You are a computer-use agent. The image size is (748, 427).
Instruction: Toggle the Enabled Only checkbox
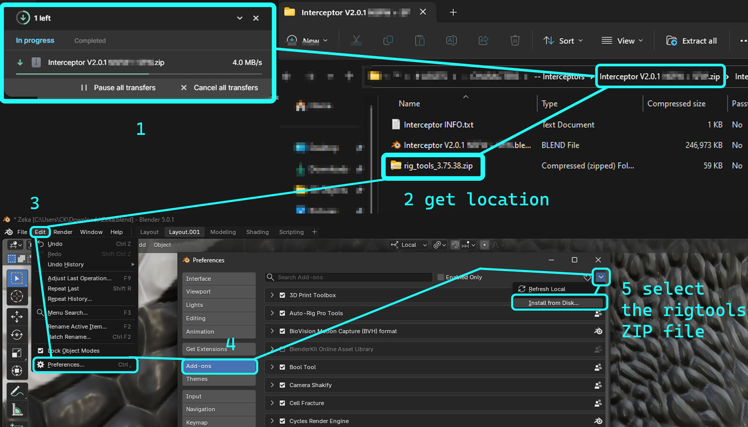pos(441,277)
